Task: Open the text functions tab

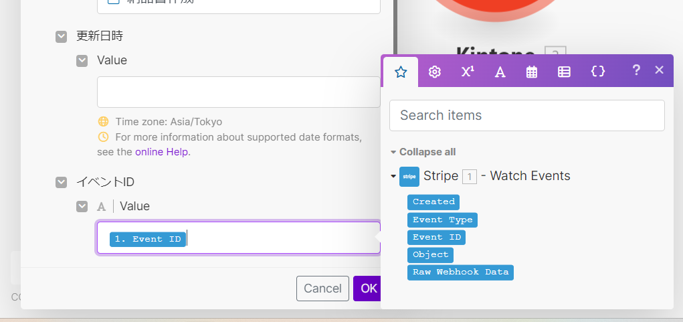Action: [500, 72]
